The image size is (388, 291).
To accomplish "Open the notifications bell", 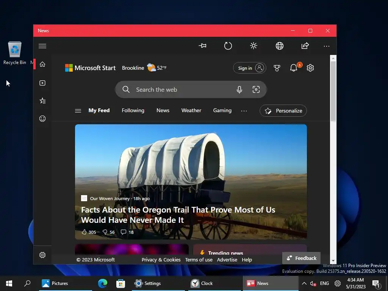I will (294, 68).
